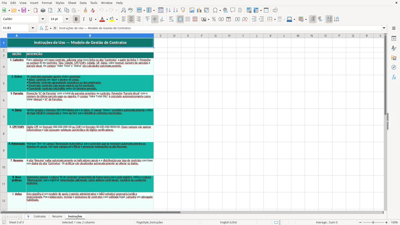The image size is (400, 225).
Task: Sort Ascending with A-Z arrow icon
Action: 168,10
